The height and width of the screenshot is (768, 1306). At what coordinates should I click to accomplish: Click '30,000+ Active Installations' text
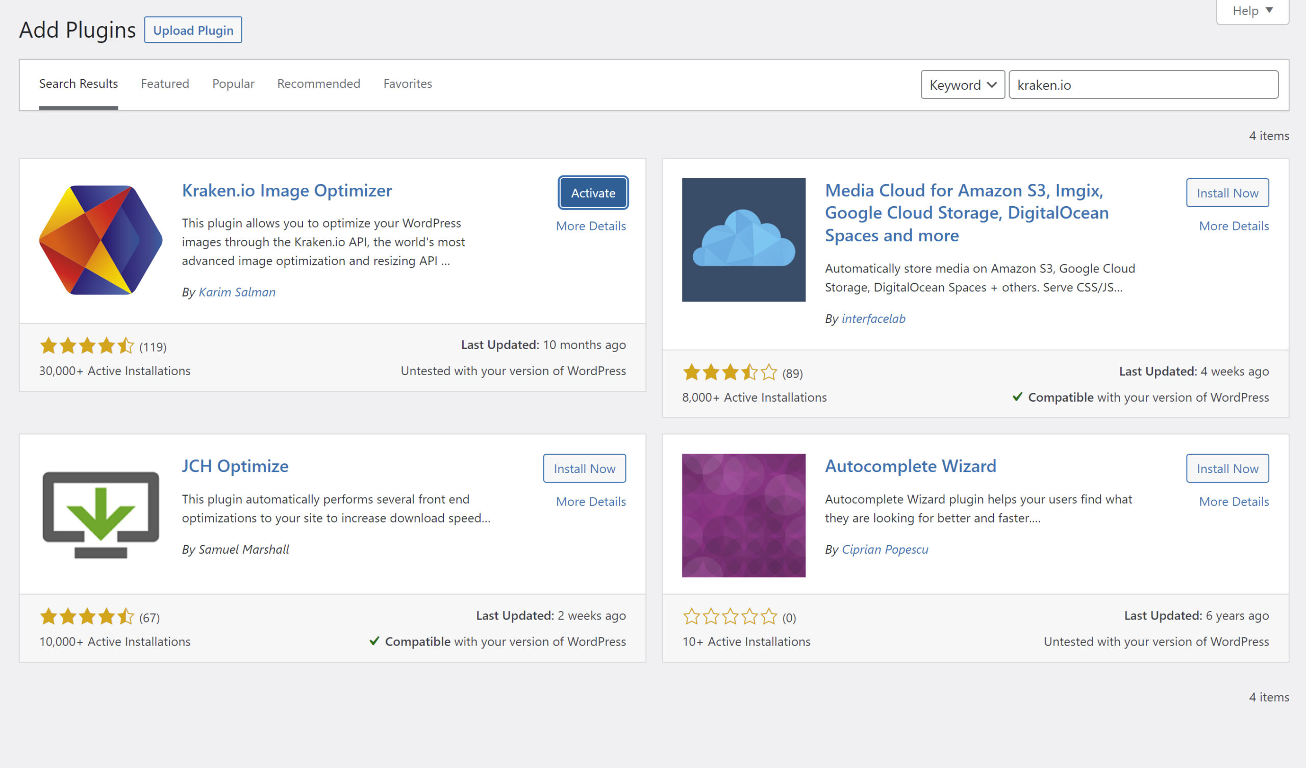(x=115, y=371)
